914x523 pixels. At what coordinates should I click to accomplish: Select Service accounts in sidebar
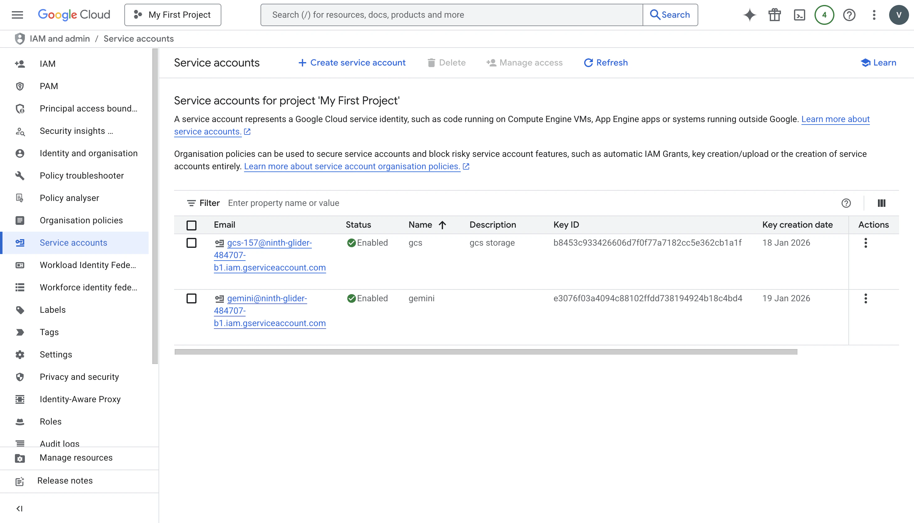tap(74, 243)
